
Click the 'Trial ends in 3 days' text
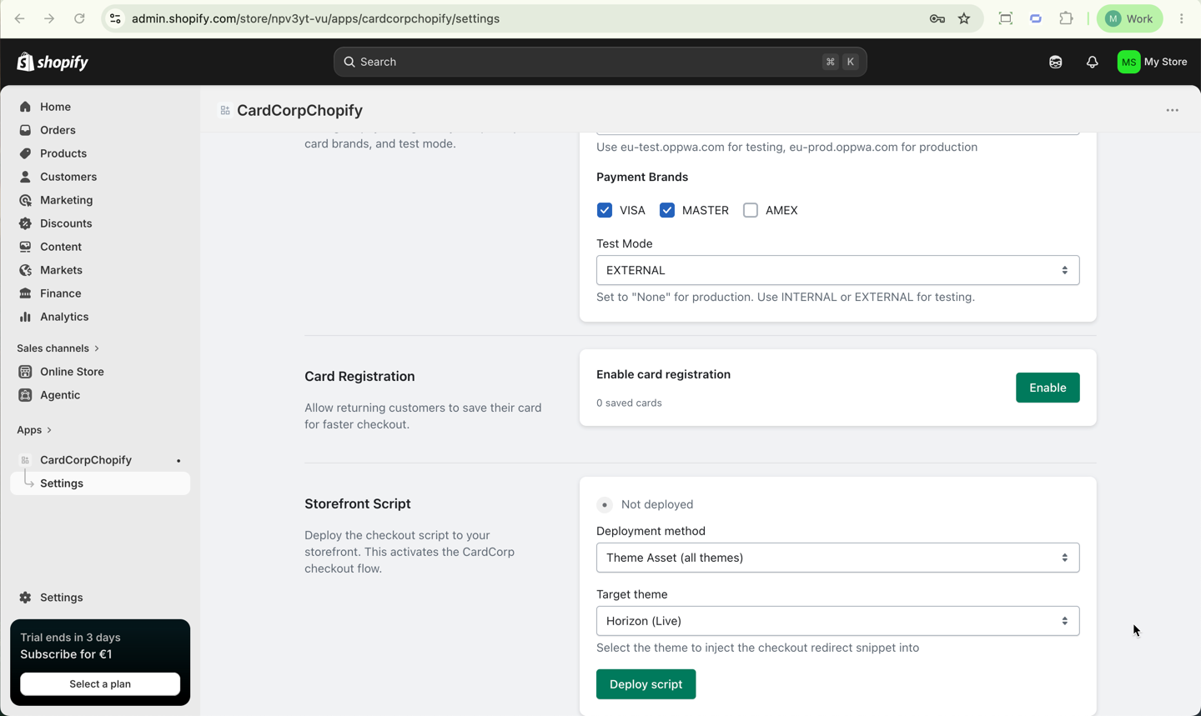(x=70, y=638)
